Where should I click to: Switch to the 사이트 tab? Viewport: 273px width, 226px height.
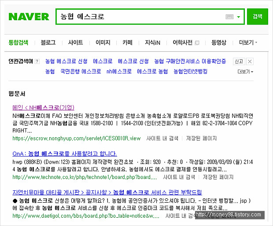[x=76, y=43]
